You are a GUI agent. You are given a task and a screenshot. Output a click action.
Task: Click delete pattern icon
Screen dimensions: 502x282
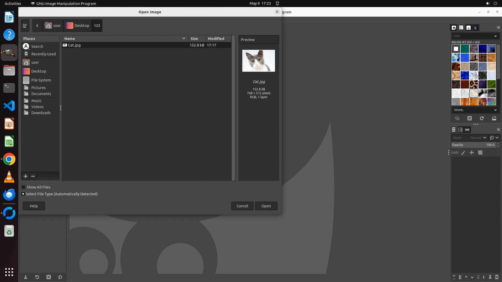[469, 118]
